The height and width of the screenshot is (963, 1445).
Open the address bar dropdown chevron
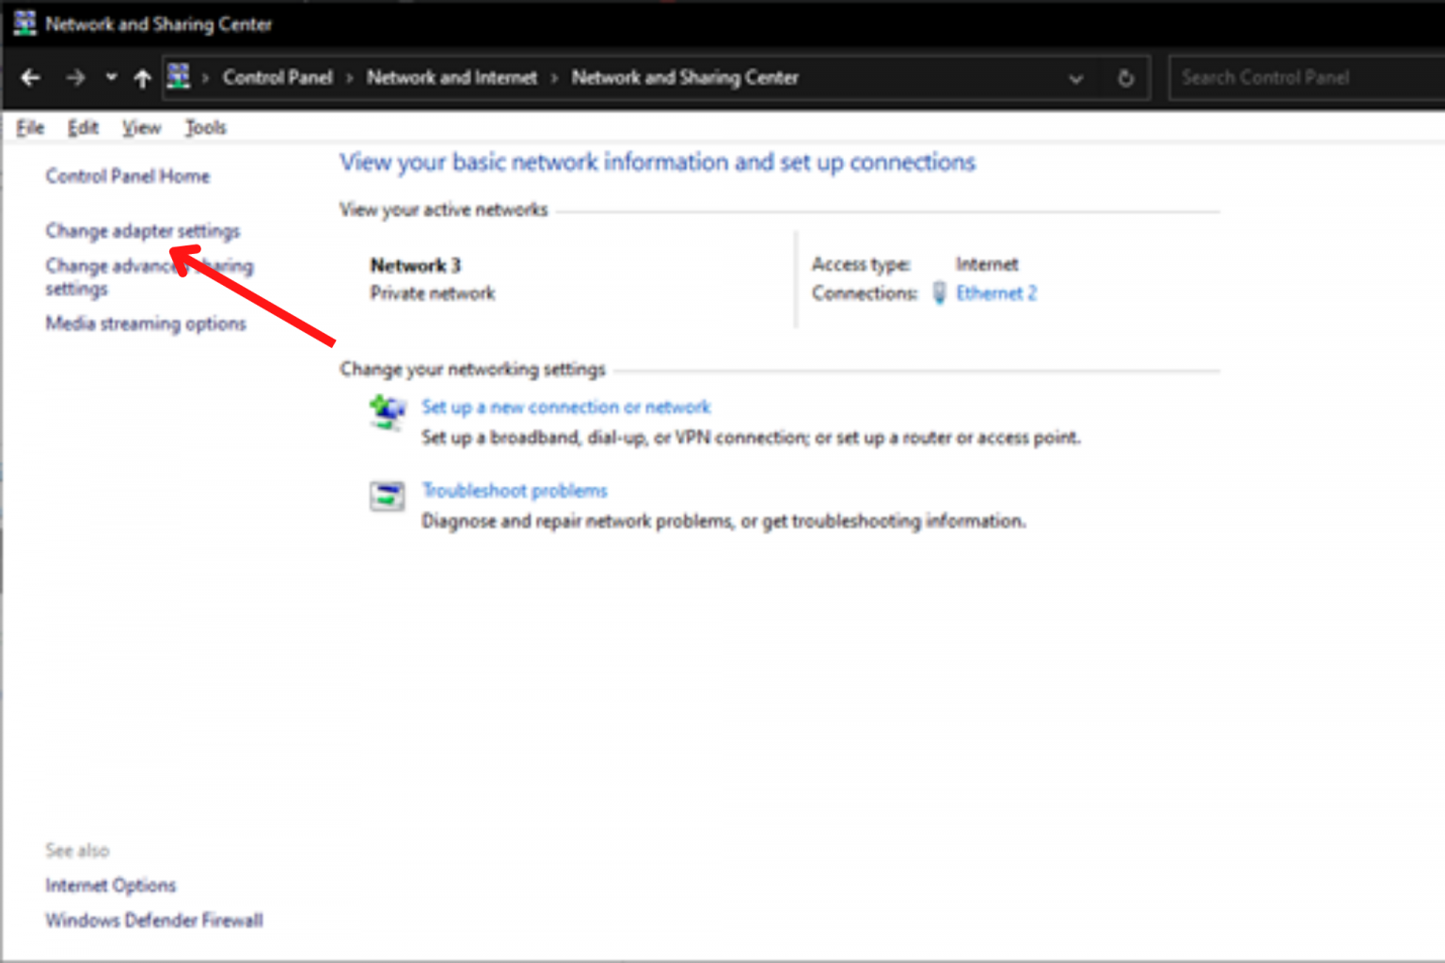coord(1076,79)
